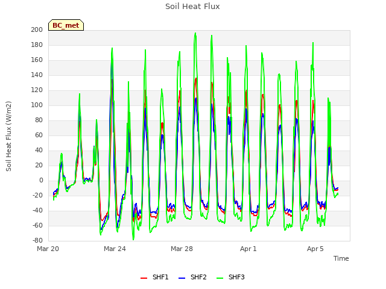The height and width of the screenshot is (289, 386).
Task: Click the -20 y-axis tick label
Action: click(x=37, y=195)
